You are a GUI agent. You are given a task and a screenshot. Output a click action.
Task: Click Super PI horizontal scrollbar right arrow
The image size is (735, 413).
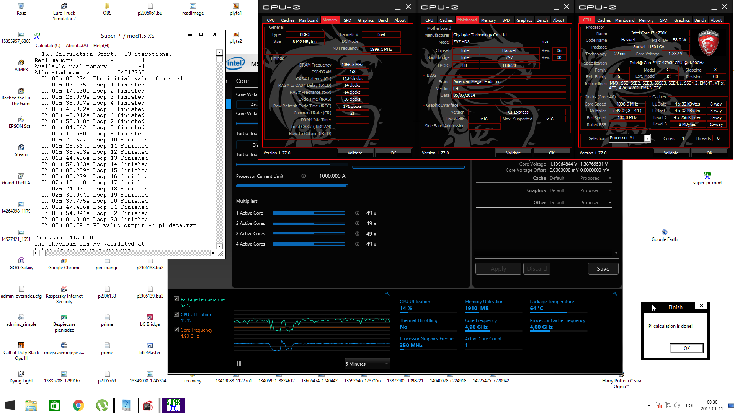(x=213, y=253)
